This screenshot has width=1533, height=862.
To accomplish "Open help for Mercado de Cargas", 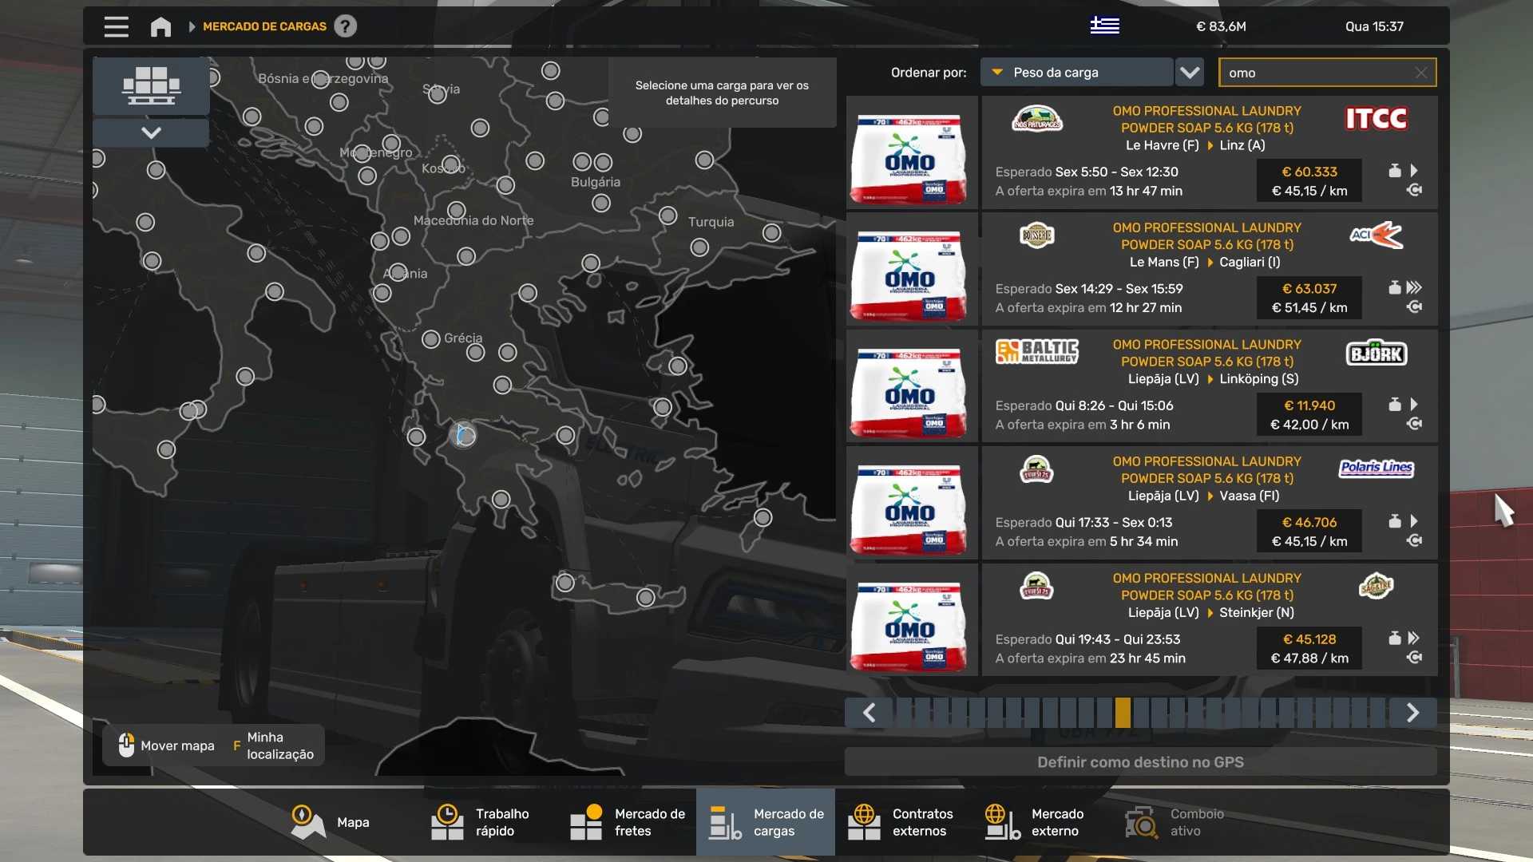I will [x=345, y=26].
